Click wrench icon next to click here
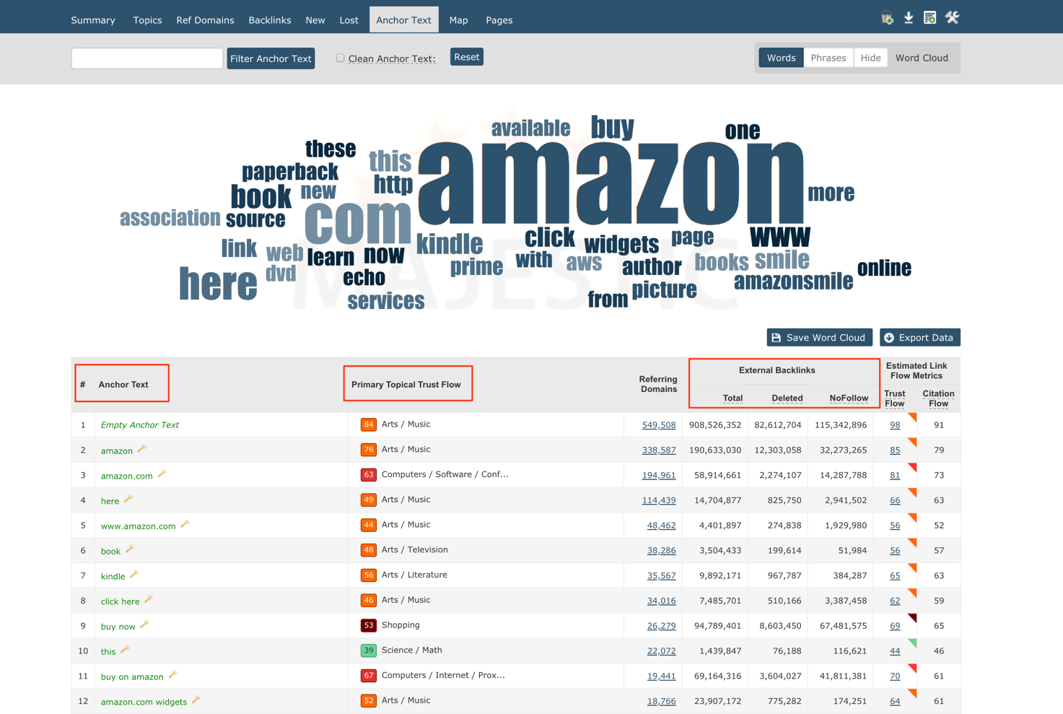 click(x=149, y=599)
